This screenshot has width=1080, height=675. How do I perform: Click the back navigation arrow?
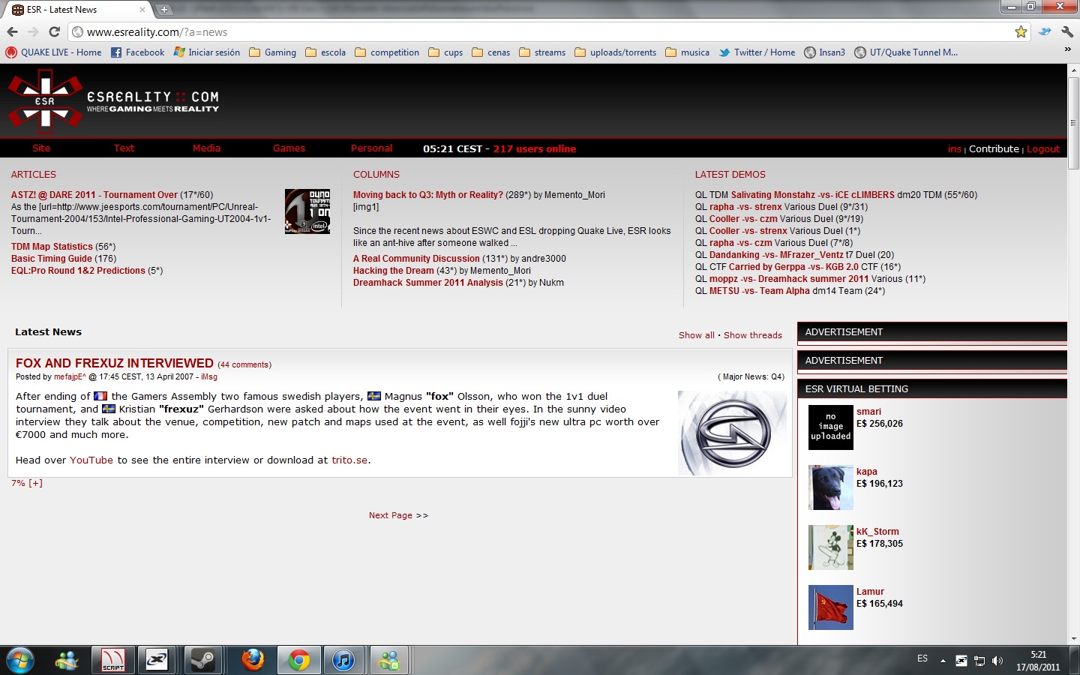tap(12, 31)
